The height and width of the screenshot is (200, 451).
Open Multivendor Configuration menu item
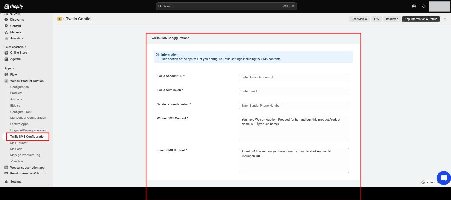pos(28,118)
